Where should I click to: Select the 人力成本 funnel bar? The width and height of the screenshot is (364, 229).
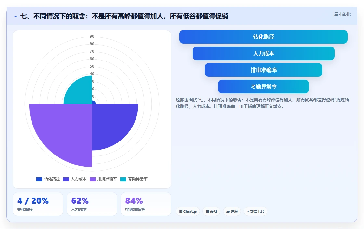tap(264, 53)
